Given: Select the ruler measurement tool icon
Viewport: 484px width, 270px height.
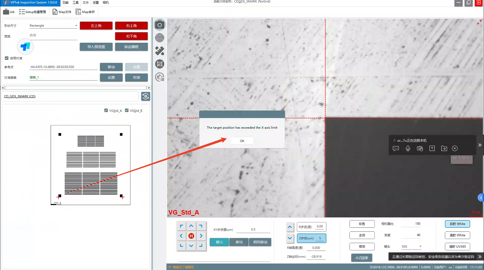Looking at the screenshot, I should (x=160, y=51).
